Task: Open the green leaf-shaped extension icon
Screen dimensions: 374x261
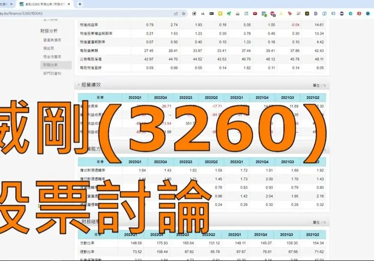Action: [229, 14]
